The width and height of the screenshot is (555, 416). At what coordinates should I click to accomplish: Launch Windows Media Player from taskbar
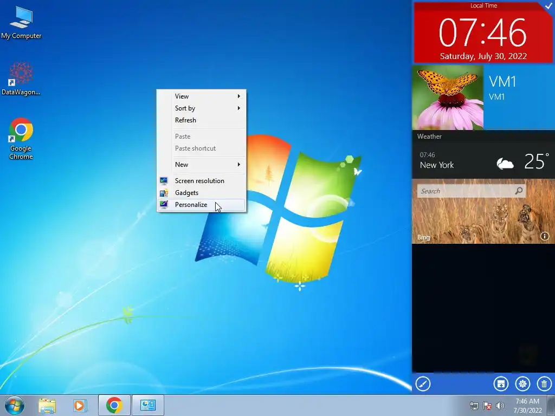click(80, 405)
